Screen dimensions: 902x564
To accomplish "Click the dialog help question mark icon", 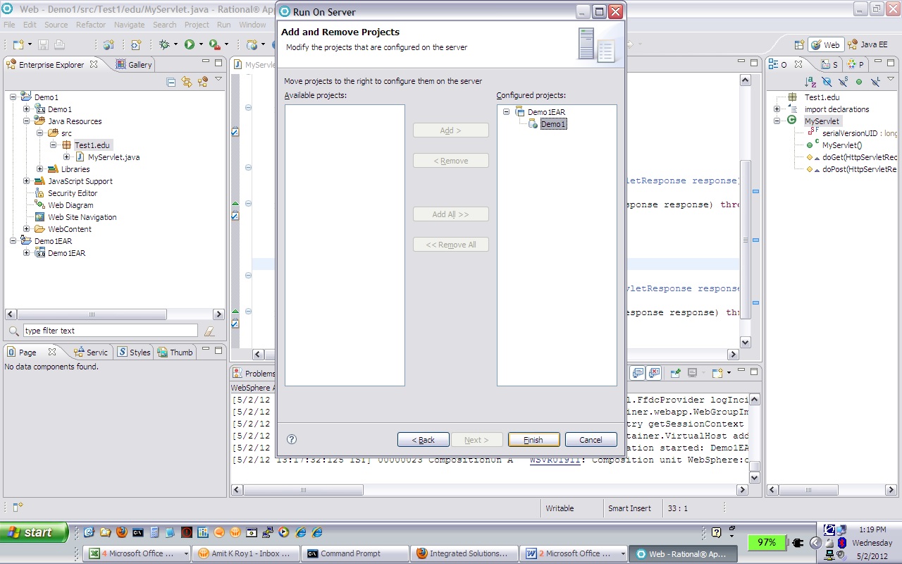I will coord(292,439).
